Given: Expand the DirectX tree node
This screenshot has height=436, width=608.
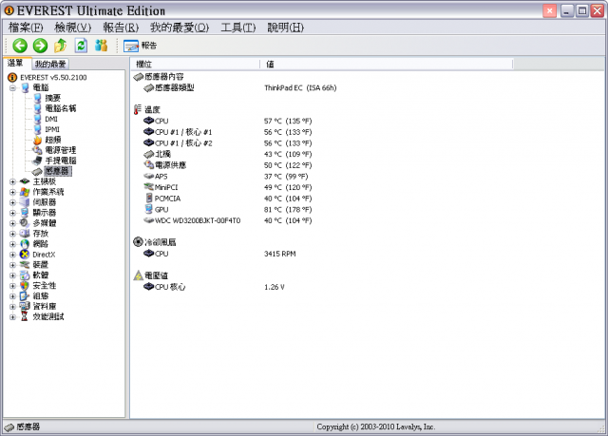Looking at the screenshot, I should [12, 255].
